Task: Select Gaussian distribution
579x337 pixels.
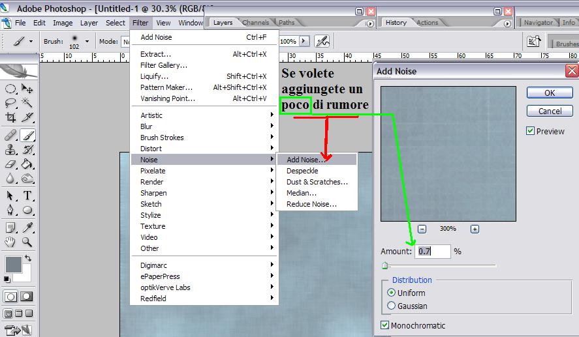Action: 391,306
